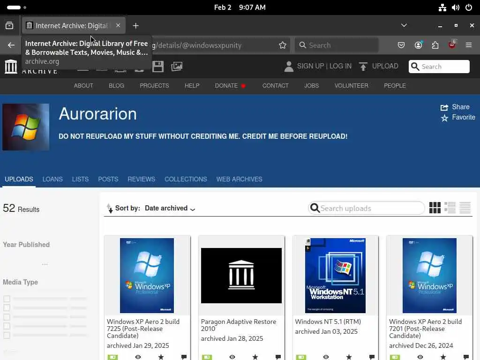Focus the Firefox Search bar
Image resolution: width=480 pixels, height=360 pixels.
337,45
